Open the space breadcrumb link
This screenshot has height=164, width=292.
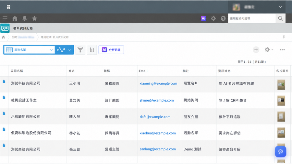coord(23,37)
